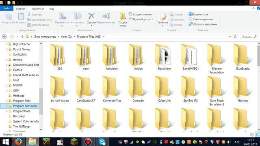The height and width of the screenshot is (146, 260).
Task: Click the volume speaker tray icon
Action: coord(229,142)
